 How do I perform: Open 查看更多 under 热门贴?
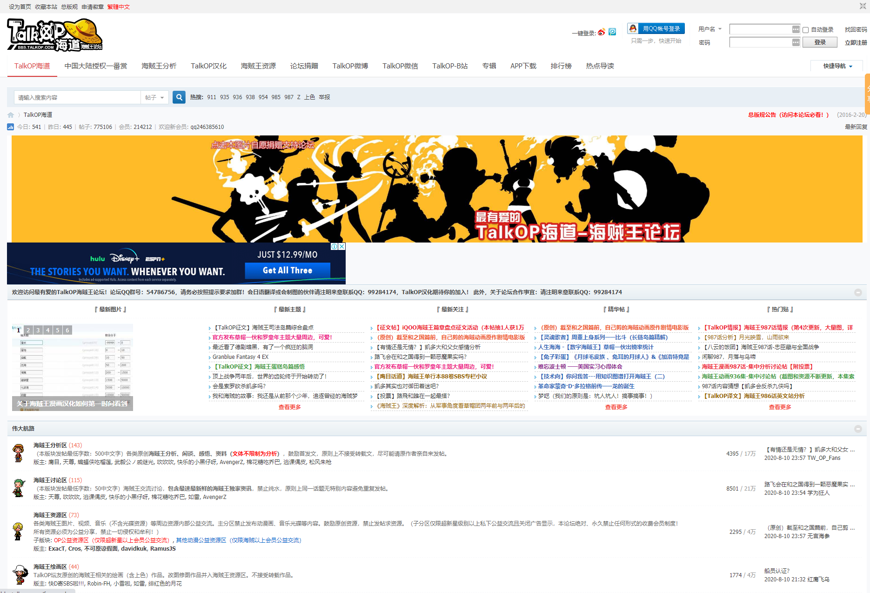click(x=780, y=407)
